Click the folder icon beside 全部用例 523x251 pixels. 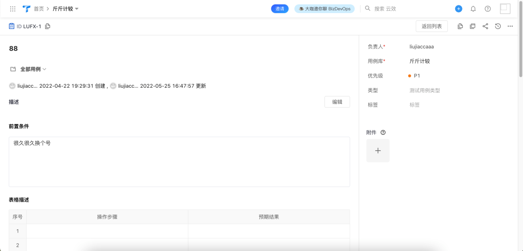pos(13,69)
